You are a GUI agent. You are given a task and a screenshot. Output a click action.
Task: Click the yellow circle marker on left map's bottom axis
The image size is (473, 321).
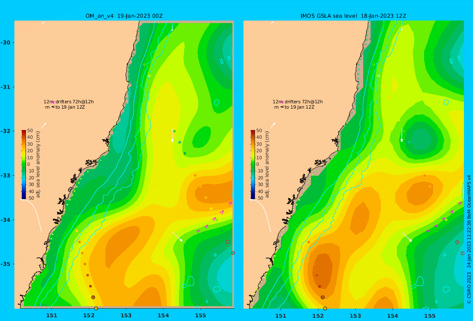pyautogui.click(x=96, y=308)
